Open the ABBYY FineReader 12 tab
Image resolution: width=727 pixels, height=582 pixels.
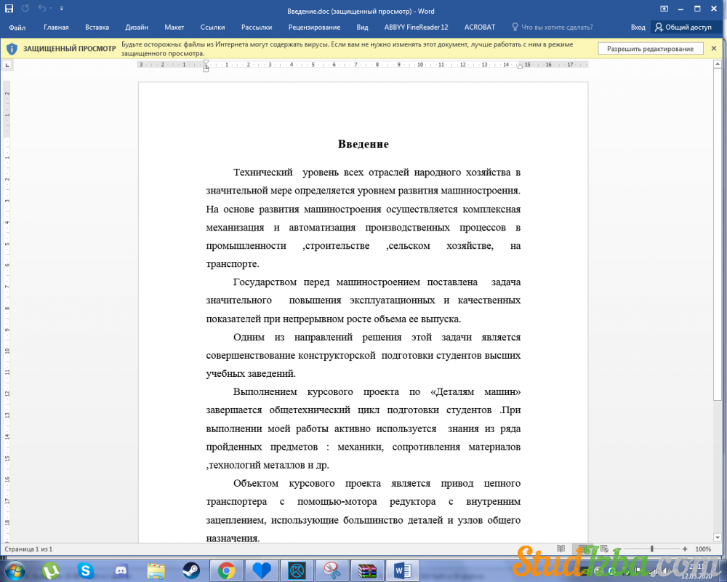click(416, 28)
